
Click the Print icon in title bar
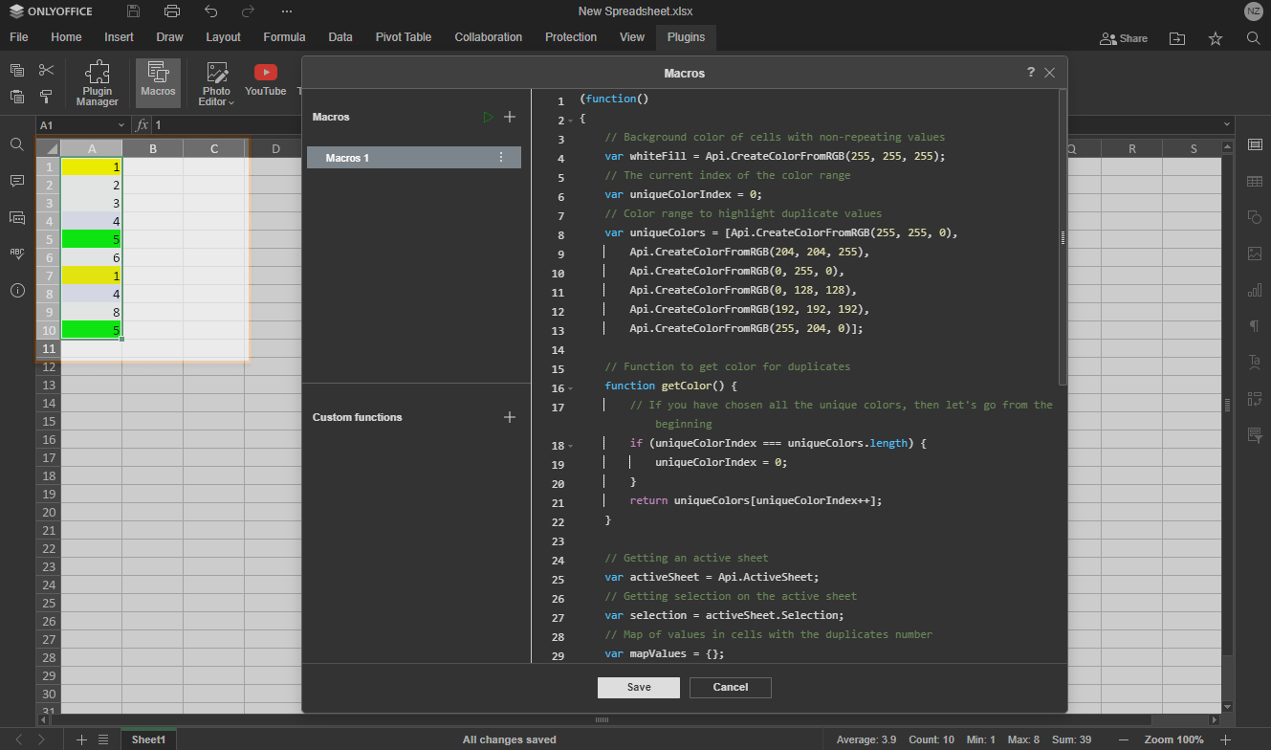pyautogui.click(x=172, y=11)
